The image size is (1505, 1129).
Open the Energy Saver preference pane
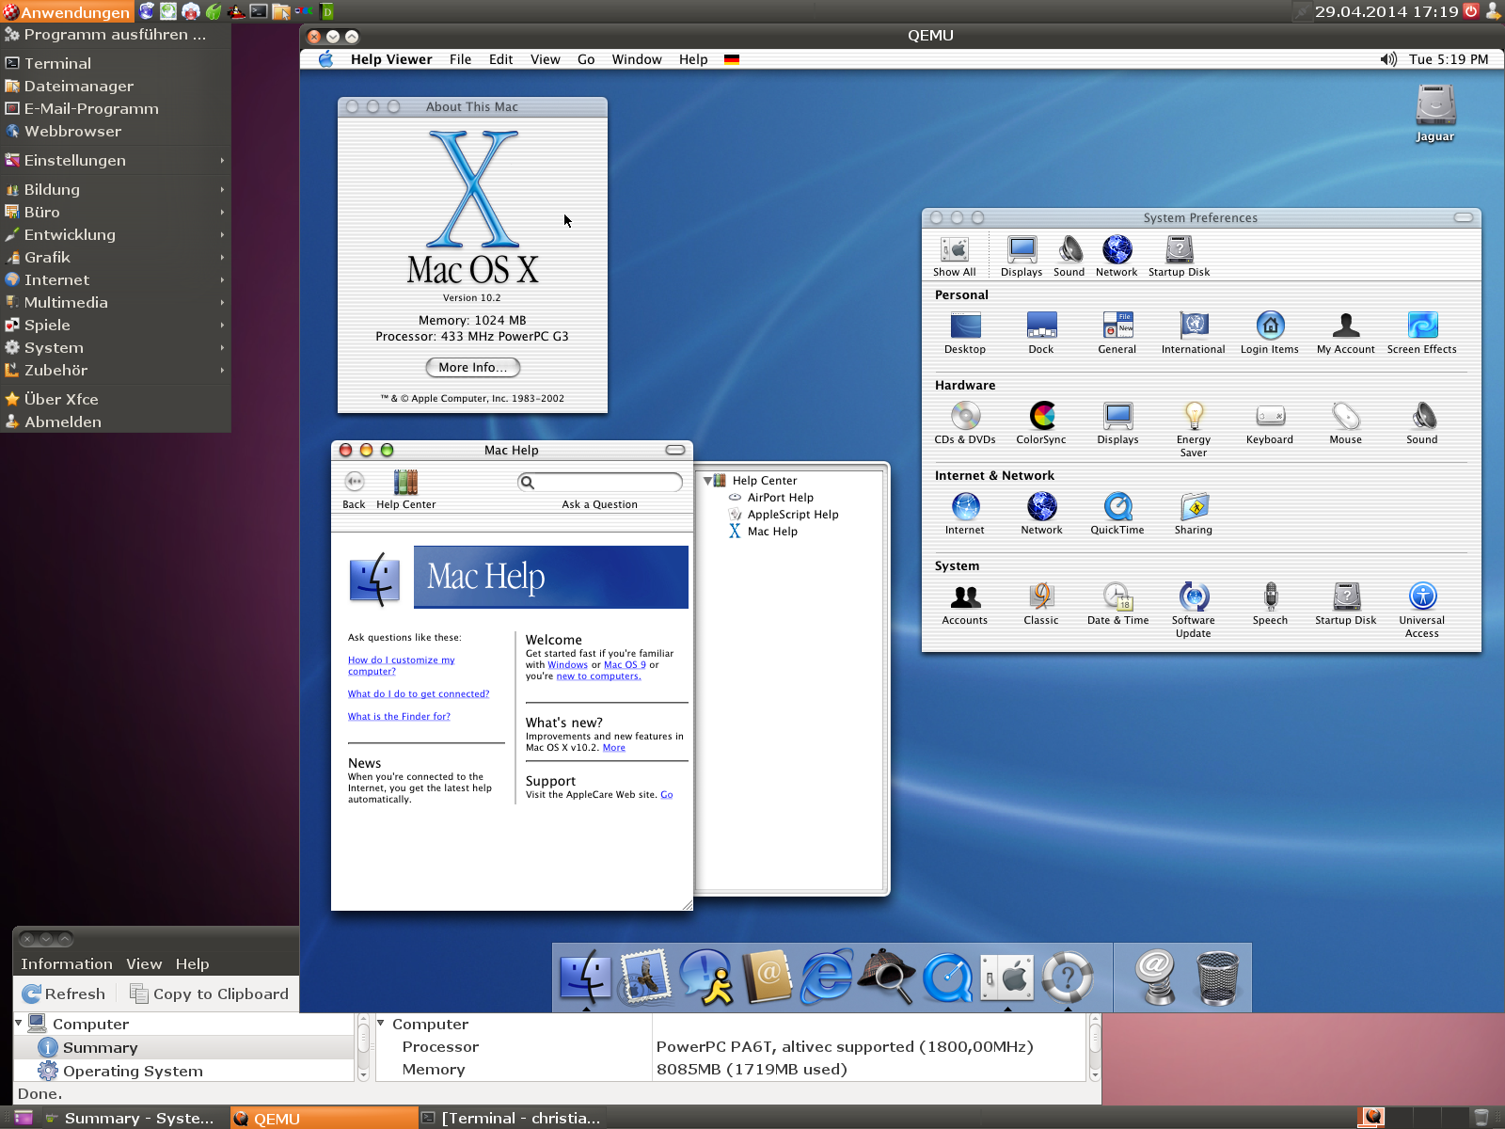coord(1193,416)
